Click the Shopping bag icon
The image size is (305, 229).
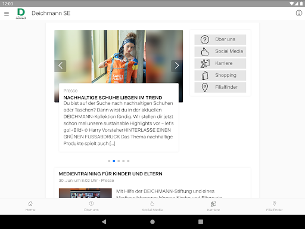(205, 75)
